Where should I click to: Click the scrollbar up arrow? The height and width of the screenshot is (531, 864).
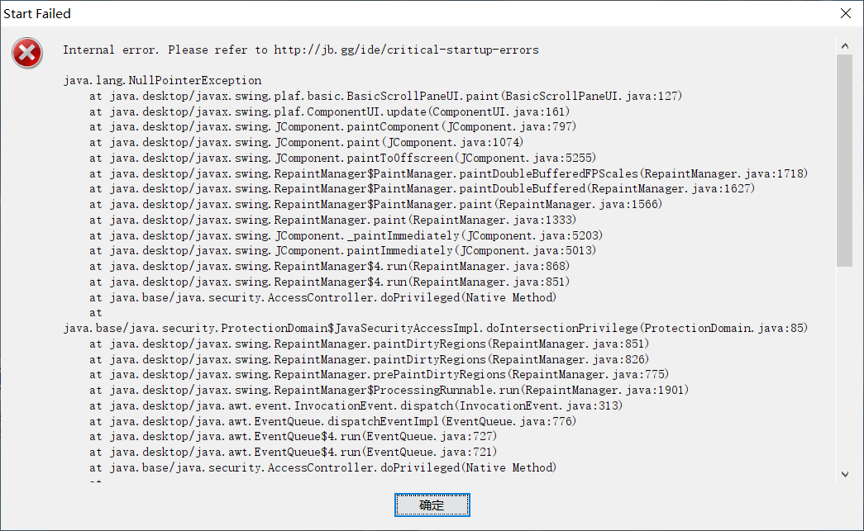(845, 46)
